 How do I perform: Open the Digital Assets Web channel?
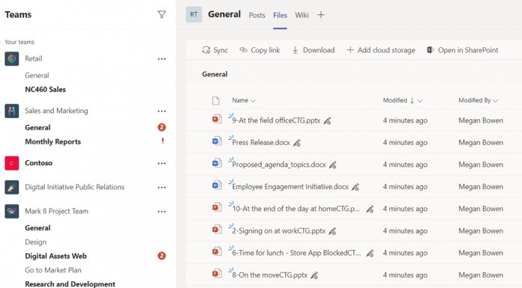coord(56,256)
